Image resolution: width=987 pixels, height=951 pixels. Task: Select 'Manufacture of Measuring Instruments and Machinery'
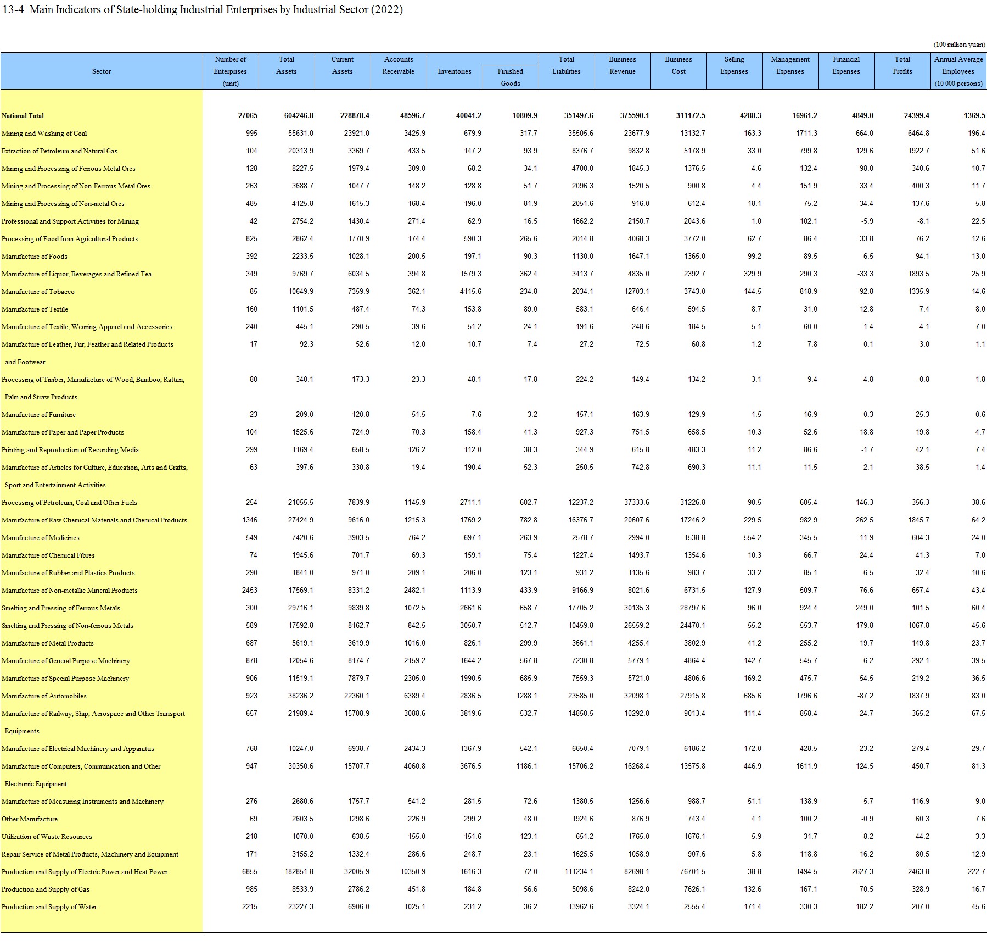click(82, 802)
